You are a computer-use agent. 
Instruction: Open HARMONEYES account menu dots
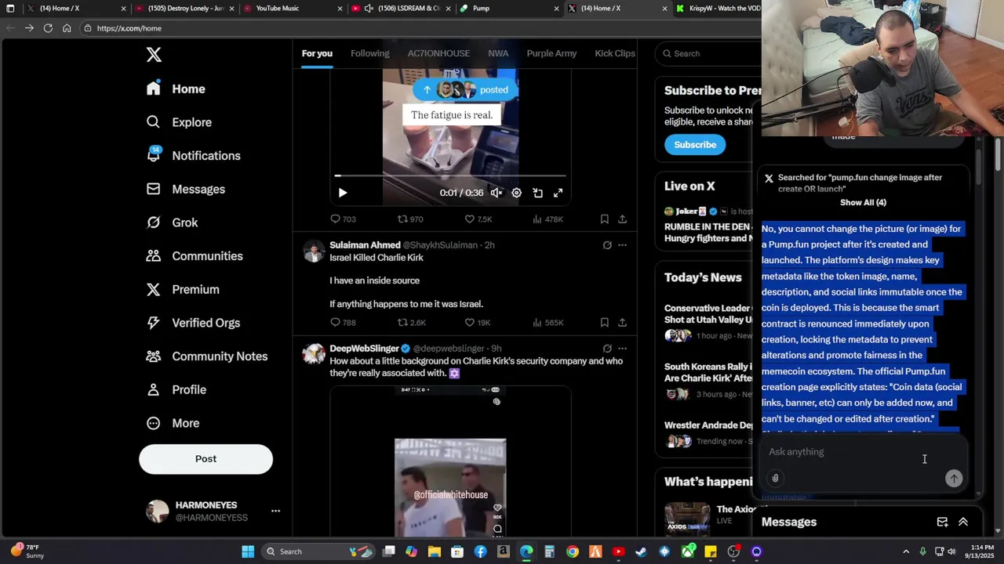275,511
